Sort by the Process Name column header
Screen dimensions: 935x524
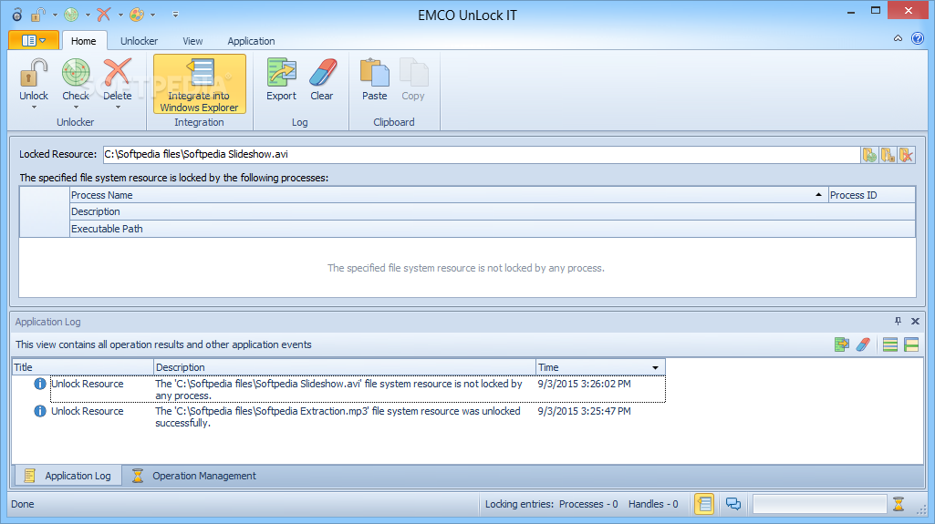point(449,195)
